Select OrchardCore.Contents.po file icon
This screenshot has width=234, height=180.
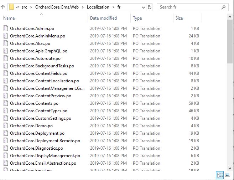[x=6, y=103]
